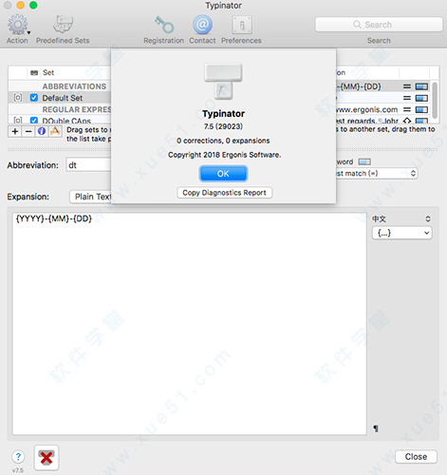Click the ABBREVIATIONS group header
The height and width of the screenshot is (475, 447).
pyautogui.click(x=74, y=86)
